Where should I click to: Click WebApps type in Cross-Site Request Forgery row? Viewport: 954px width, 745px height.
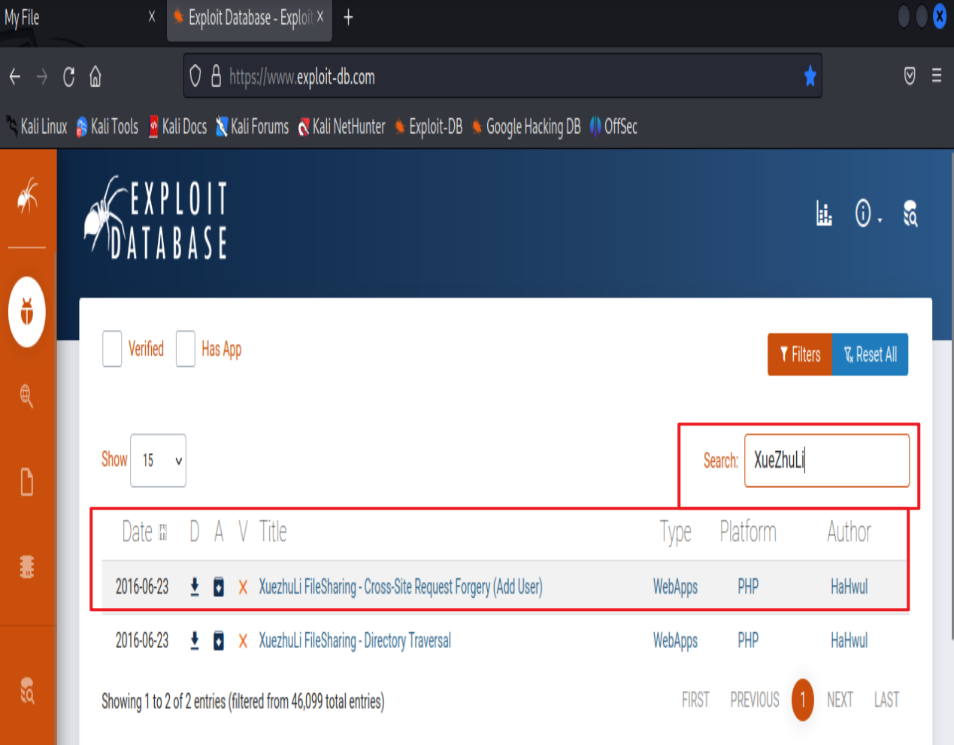tap(675, 587)
